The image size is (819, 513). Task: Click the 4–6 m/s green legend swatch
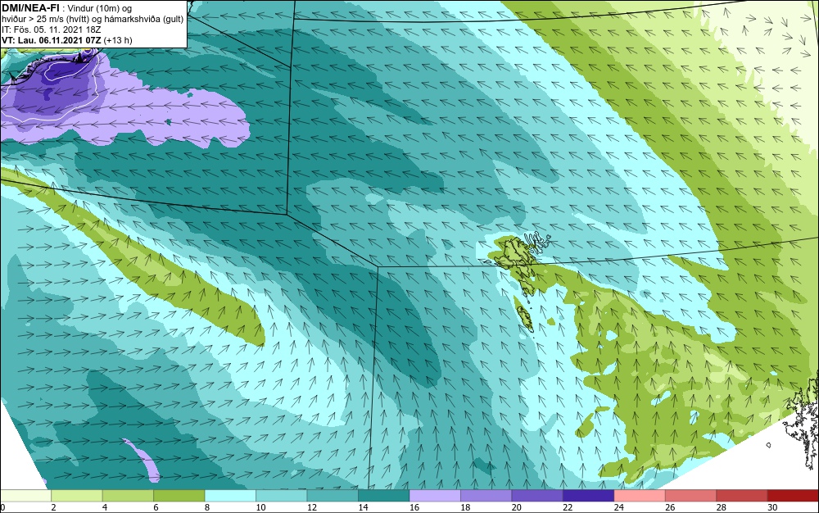128,495
